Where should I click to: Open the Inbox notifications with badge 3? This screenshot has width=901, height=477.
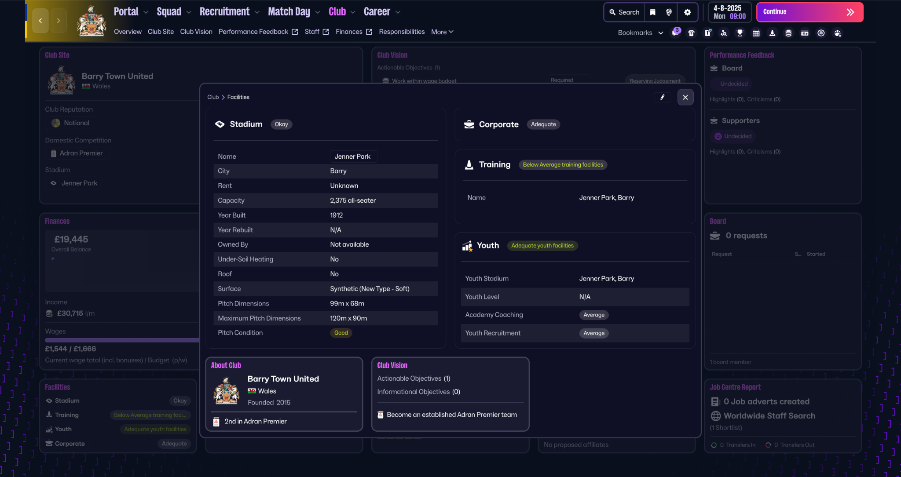point(675,33)
